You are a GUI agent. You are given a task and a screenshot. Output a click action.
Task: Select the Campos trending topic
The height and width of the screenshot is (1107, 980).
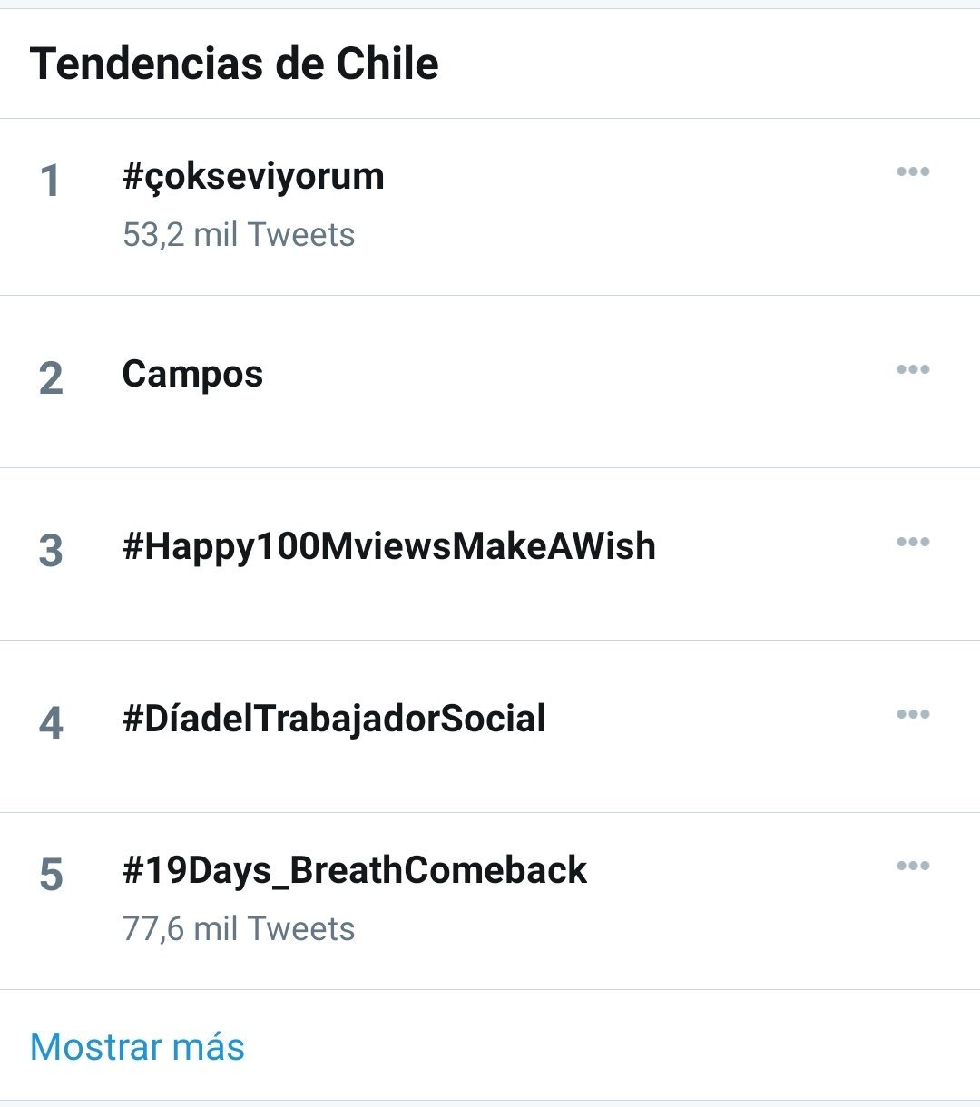coord(192,374)
